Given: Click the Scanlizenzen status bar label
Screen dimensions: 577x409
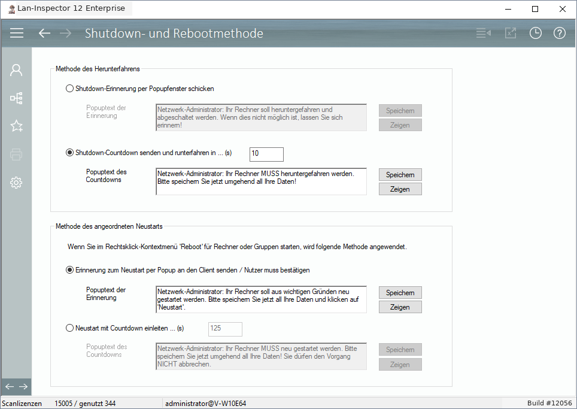Looking at the screenshot, I should tap(22, 404).
